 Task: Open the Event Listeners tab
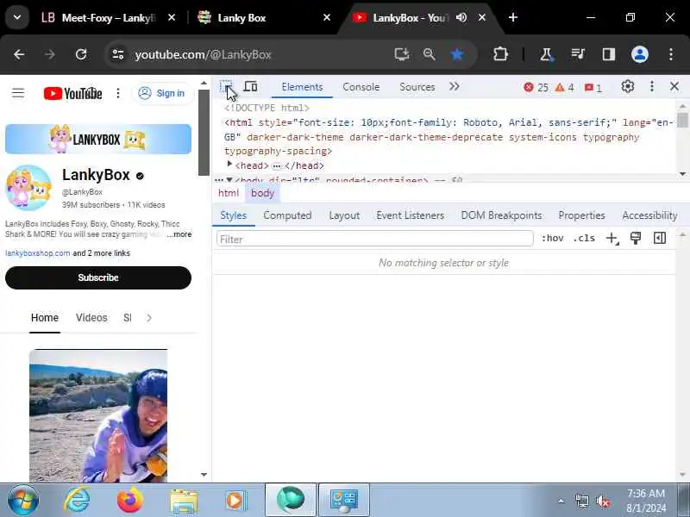(411, 215)
